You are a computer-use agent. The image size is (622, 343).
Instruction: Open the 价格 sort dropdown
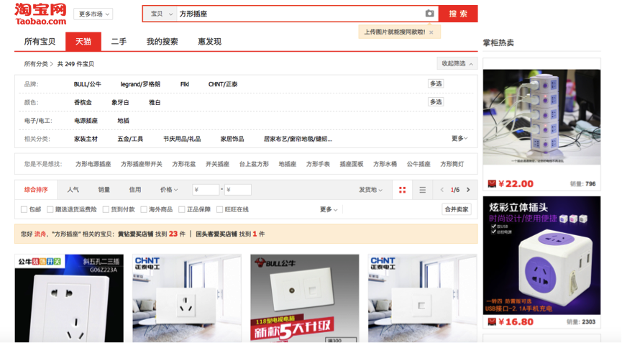pyautogui.click(x=168, y=190)
